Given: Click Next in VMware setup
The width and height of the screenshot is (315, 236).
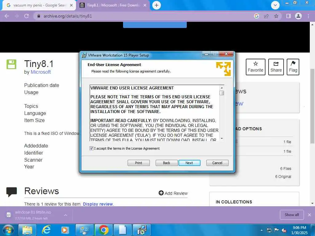Looking at the screenshot, I should click(x=189, y=163).
